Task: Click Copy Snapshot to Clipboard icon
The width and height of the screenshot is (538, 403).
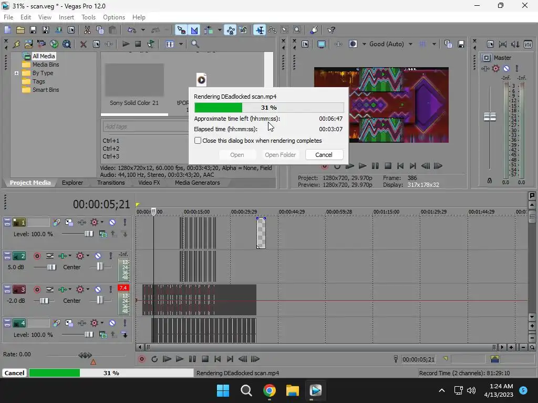Action: click(448, 44)
